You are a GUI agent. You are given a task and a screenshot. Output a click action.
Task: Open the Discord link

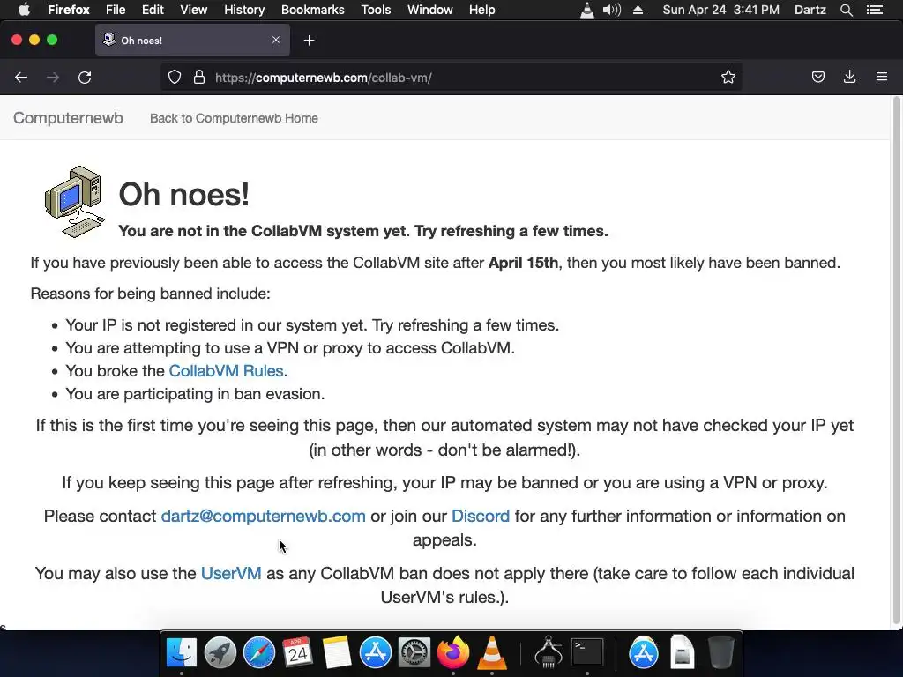coord(481,516)
